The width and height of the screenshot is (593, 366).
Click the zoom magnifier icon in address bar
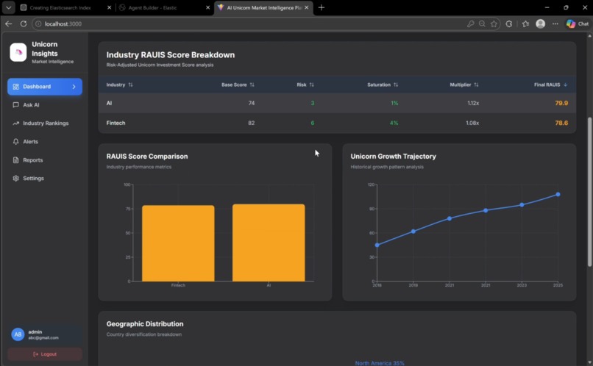tap(482, 24)
